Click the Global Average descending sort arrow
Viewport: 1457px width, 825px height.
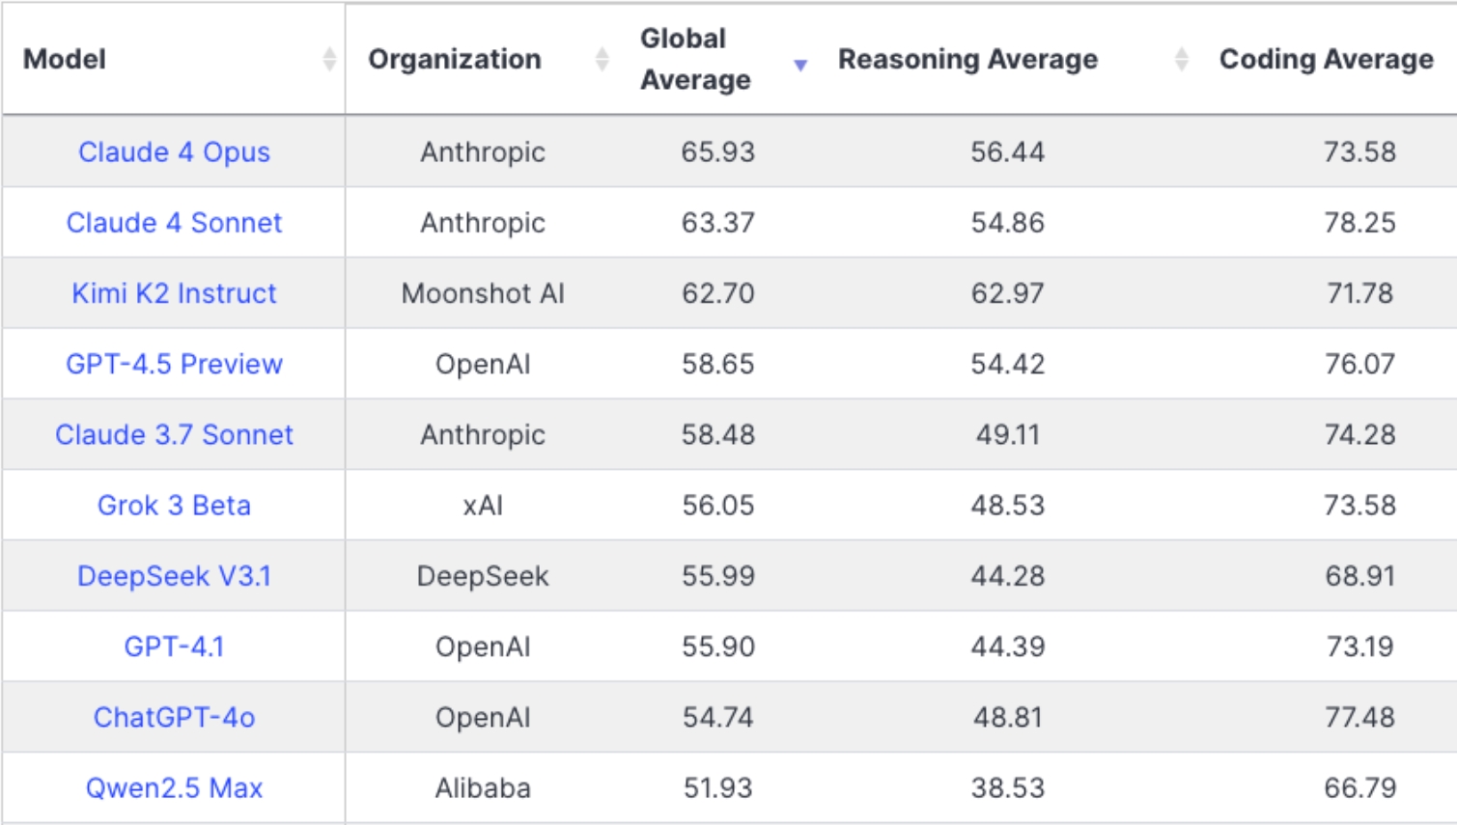[x=800, y=65]
